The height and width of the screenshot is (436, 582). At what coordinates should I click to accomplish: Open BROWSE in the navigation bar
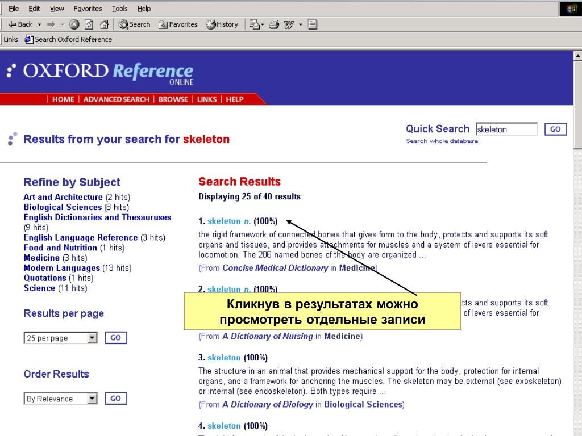click(173, 99)
